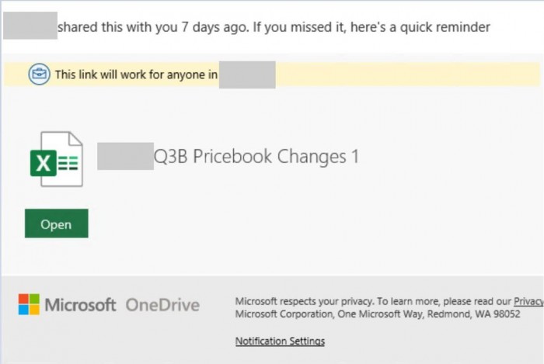Click the green square of Microsoft logo
The image size is (544, 364).
(x=34, y=299)
